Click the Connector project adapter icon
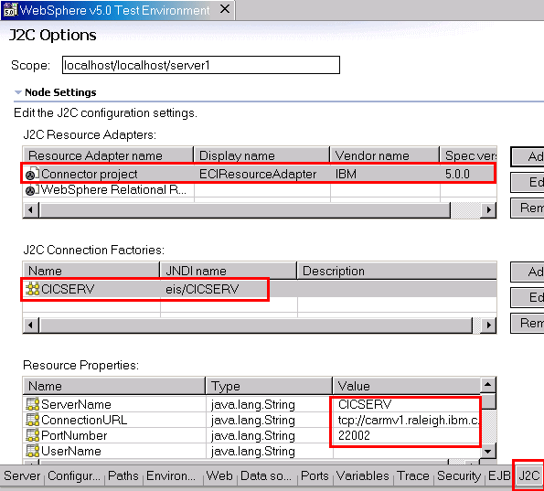The image size is (544, 491). point(32,174)
